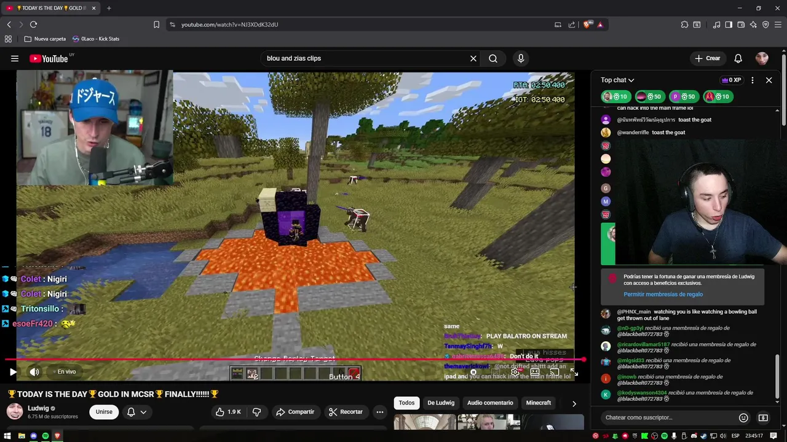787x442 pixels.
Task: Select the Minecraft filter chip
Action: [x=539, y=403]
